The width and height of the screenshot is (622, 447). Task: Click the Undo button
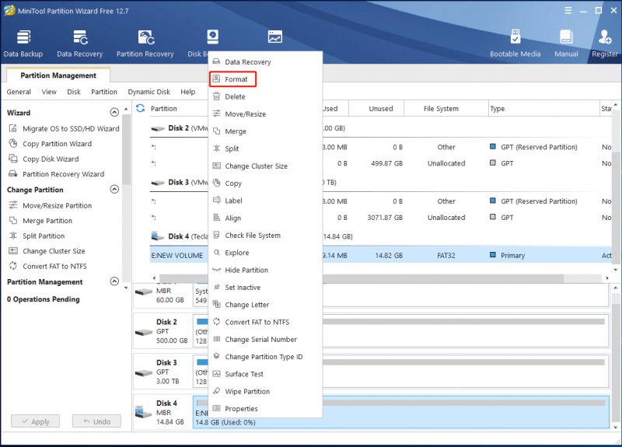tap(96, 421)
